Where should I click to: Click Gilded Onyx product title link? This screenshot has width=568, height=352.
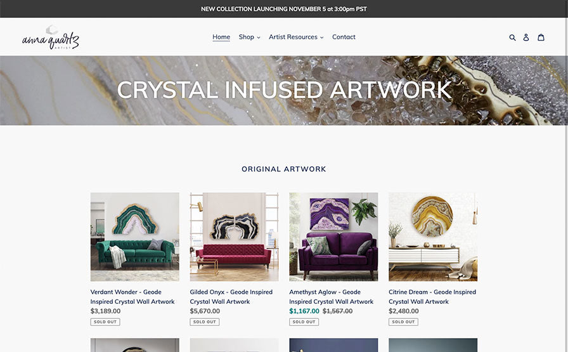[x=231, y=297]
